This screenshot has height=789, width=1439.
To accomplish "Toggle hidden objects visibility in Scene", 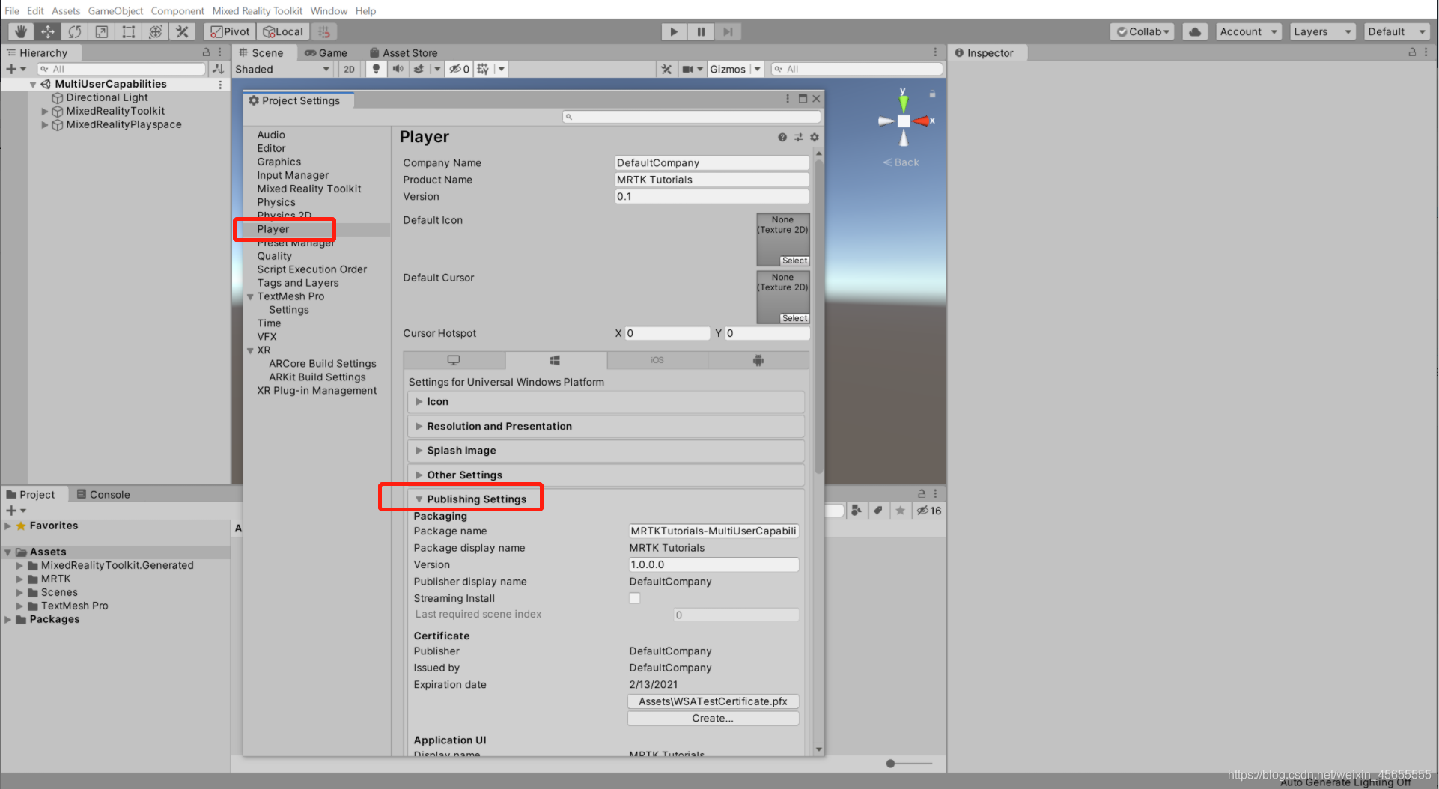I will click(x=458, y=69).
